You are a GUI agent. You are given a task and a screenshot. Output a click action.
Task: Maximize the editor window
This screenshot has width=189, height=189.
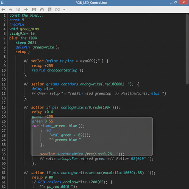coord(175,2)
